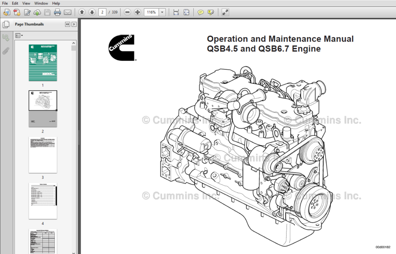Open the thumbnails options dropdown
Viewport: 396px width, 254px height.
click(x=19, y=36)
